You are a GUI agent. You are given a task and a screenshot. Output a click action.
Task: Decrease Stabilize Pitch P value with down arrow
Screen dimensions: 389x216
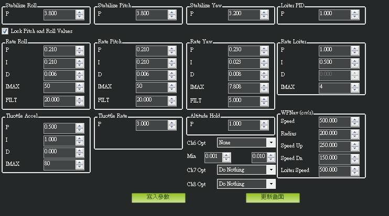click(x=172, y=17)
